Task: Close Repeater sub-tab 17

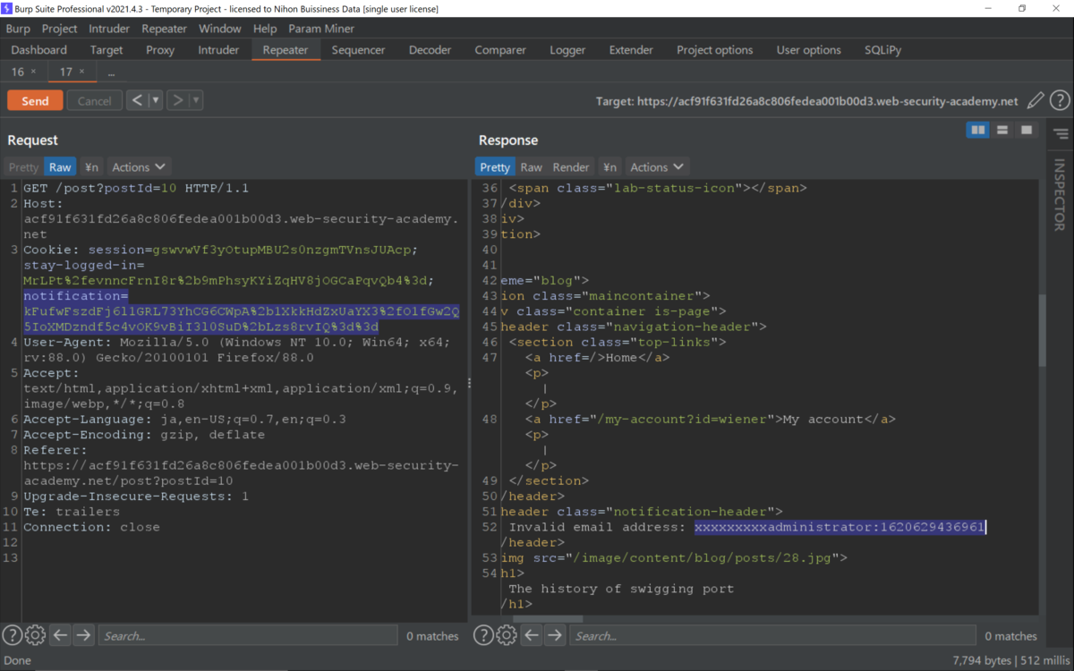Action: (81, 72)
